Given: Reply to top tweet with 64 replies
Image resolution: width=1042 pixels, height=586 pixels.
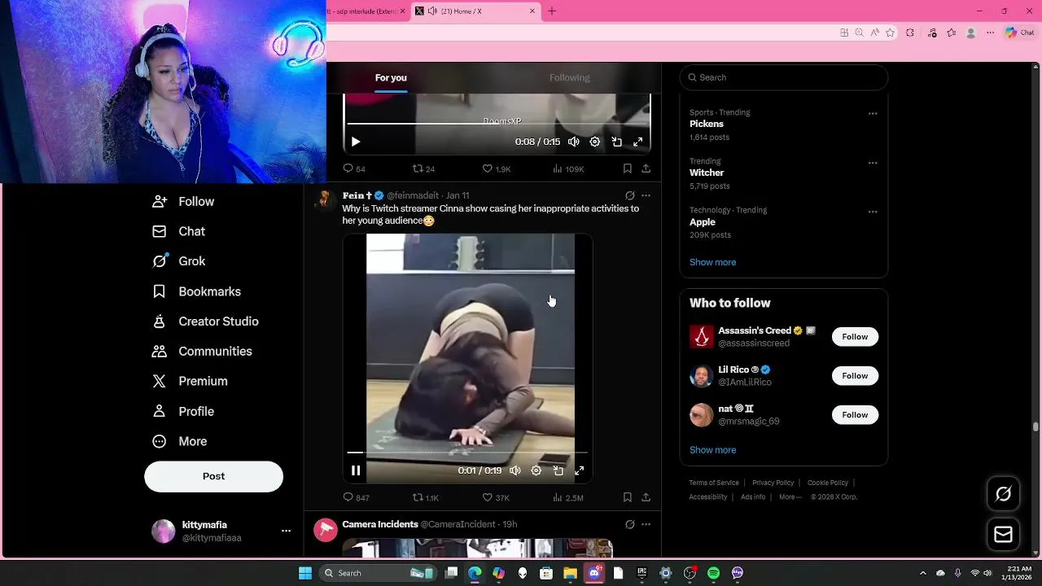Looking at the screenshot, I should click(354, 168).
